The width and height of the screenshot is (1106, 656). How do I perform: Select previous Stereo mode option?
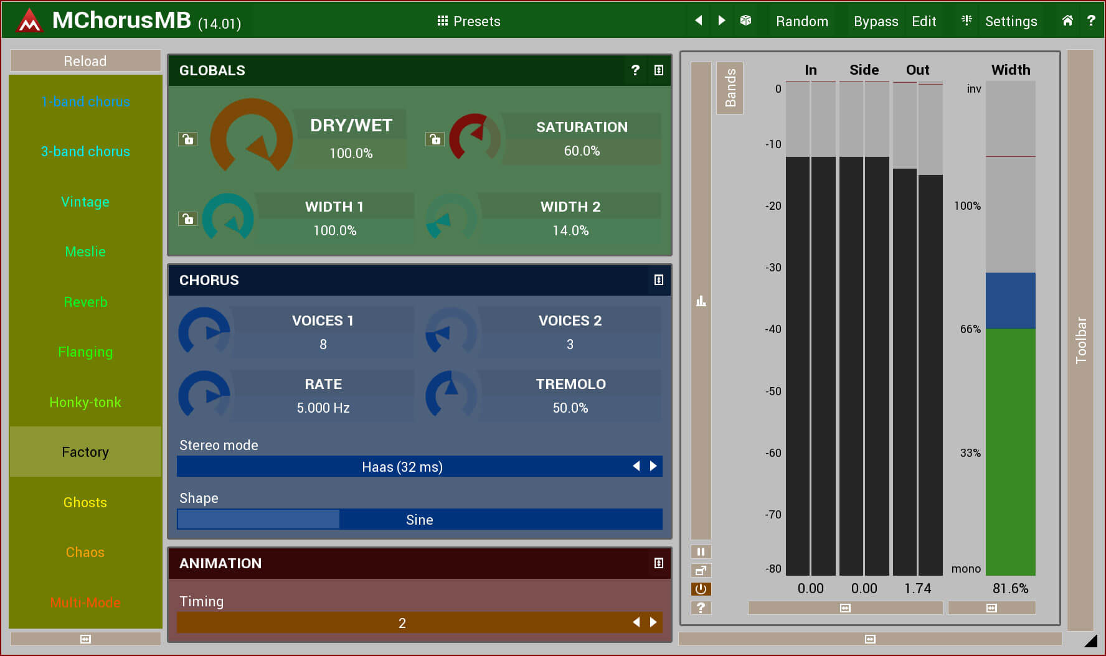[x=636, y=466]
